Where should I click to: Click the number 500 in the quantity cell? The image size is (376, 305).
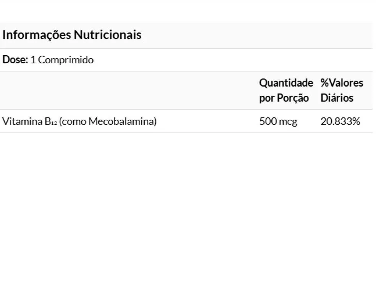268,121
